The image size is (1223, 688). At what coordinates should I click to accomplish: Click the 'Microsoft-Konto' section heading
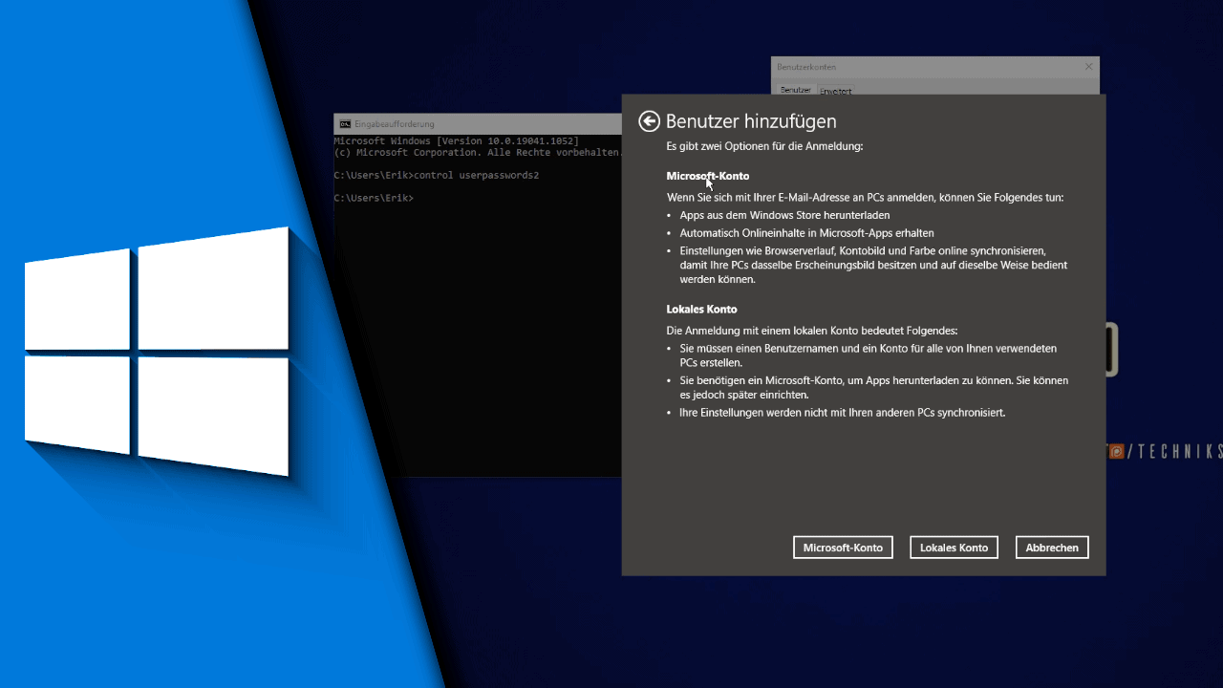tap(708, 176)
